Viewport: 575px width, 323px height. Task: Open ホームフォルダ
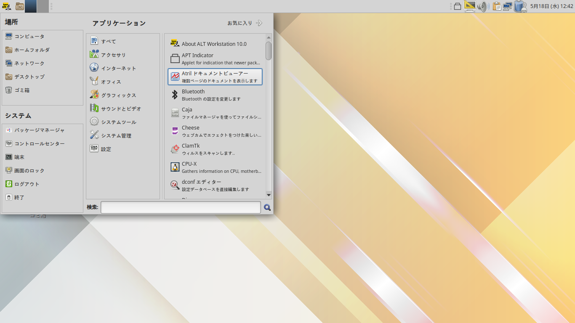tap(43, 50)
